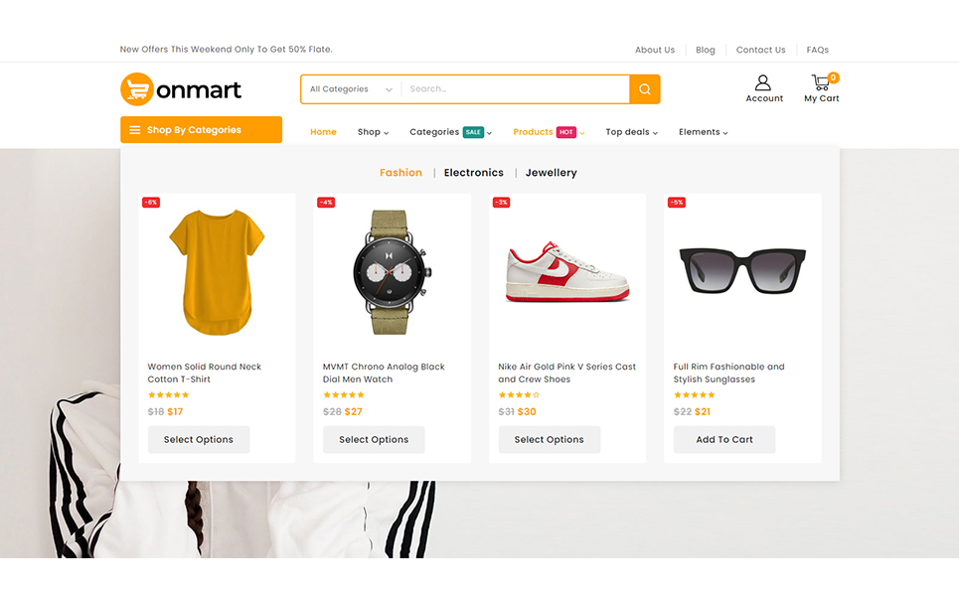Expand the Shop menu dropdown
The height and width of the screenshot is (596, 959).
pyautogui.click(x=373, y=132)
